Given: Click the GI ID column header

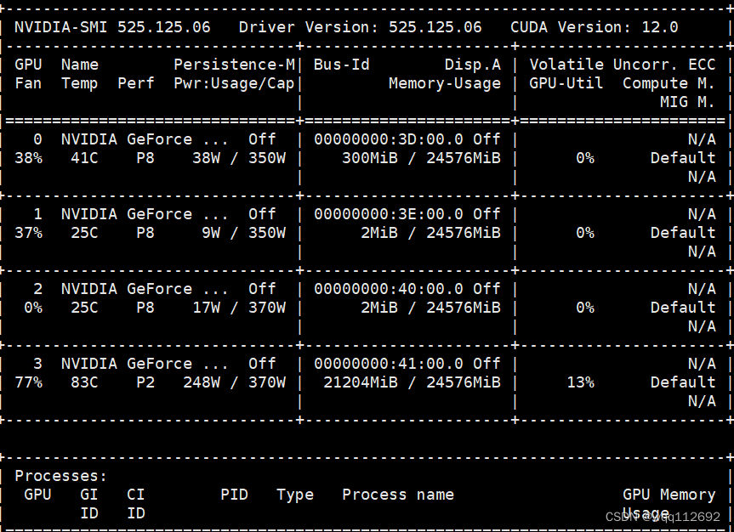Looking at the screenshot, I should pos(89,505).
